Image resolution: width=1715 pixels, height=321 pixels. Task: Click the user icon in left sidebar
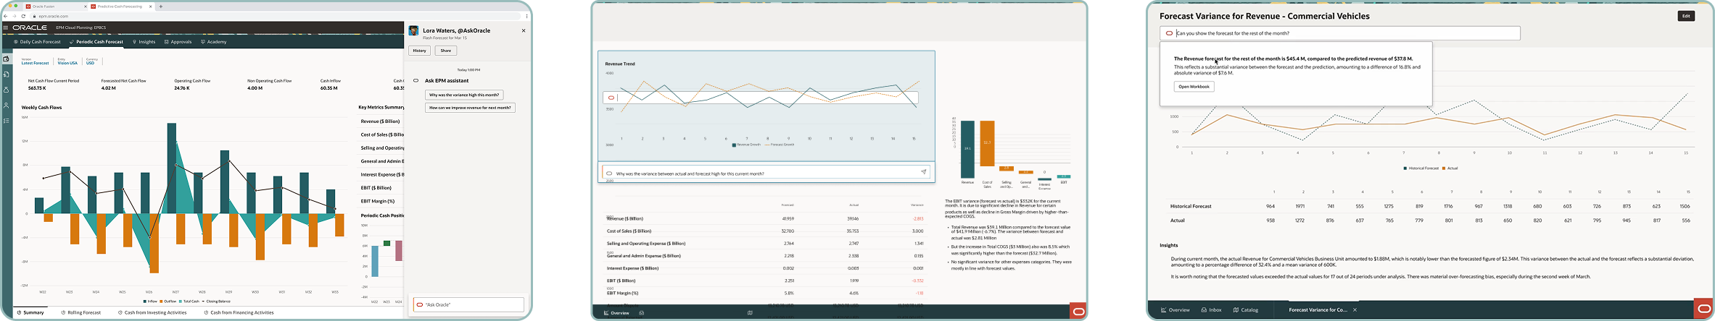point(7,106)
